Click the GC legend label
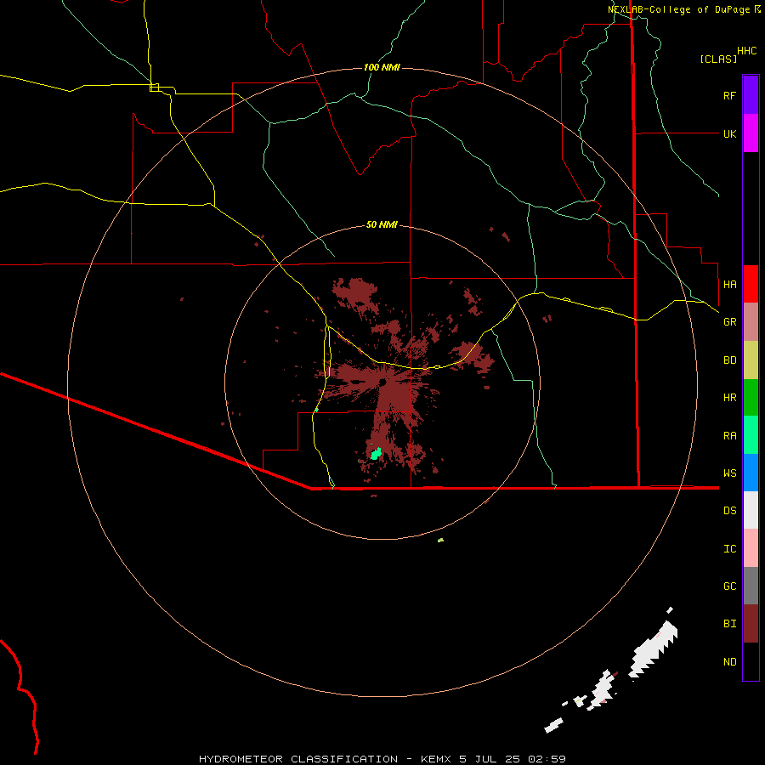 729,586
